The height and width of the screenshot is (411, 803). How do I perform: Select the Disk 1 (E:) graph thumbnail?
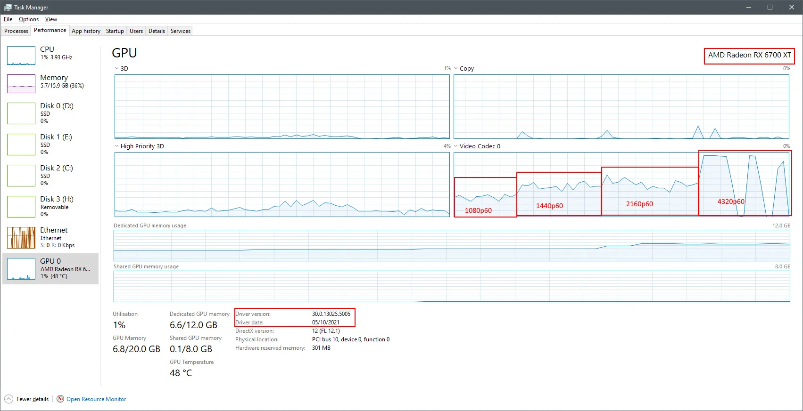point(21,145)
